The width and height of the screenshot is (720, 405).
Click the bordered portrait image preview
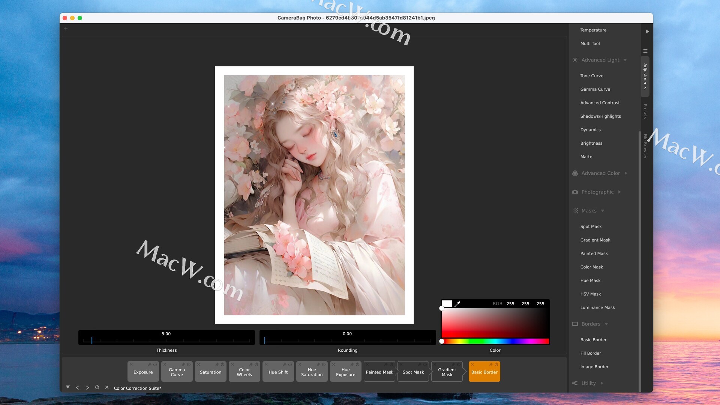pos(314,195)
